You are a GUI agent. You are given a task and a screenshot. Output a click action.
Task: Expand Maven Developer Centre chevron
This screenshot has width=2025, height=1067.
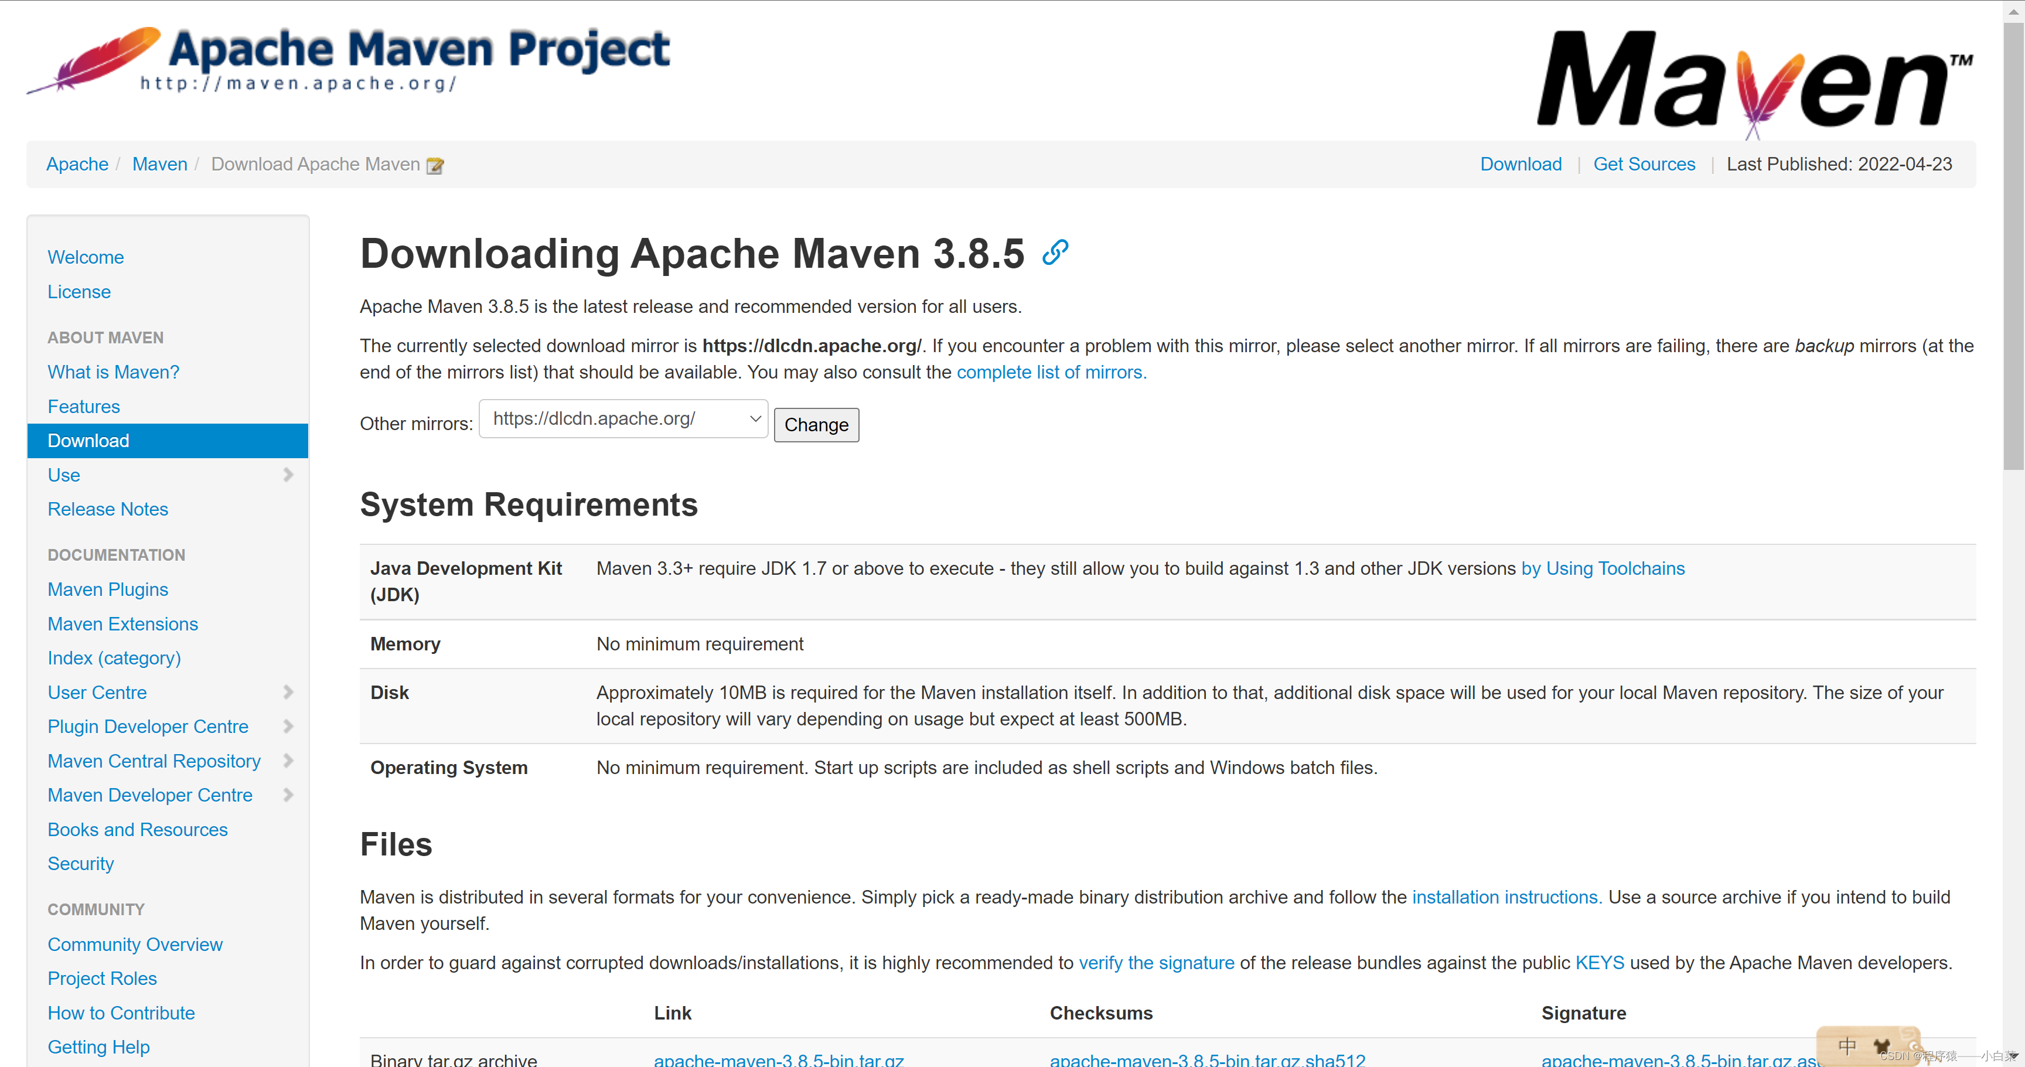288,795
